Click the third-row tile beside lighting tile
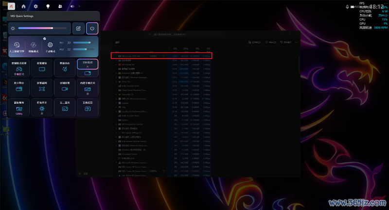 point(65,107)
